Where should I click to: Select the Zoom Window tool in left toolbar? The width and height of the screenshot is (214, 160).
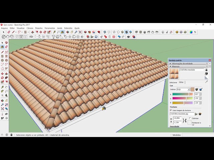click(x=6, y=105)
